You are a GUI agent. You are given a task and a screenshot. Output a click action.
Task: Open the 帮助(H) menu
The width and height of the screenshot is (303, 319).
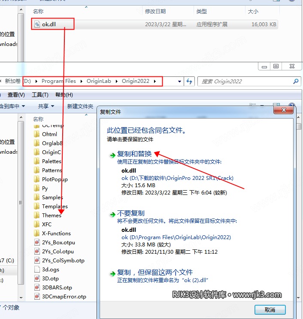tap(64, 95)
